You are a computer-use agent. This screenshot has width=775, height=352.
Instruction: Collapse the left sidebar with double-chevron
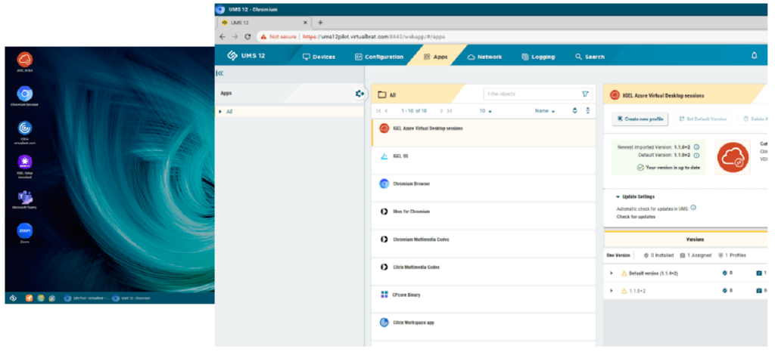pyautogui.click(x=220, y=73)
